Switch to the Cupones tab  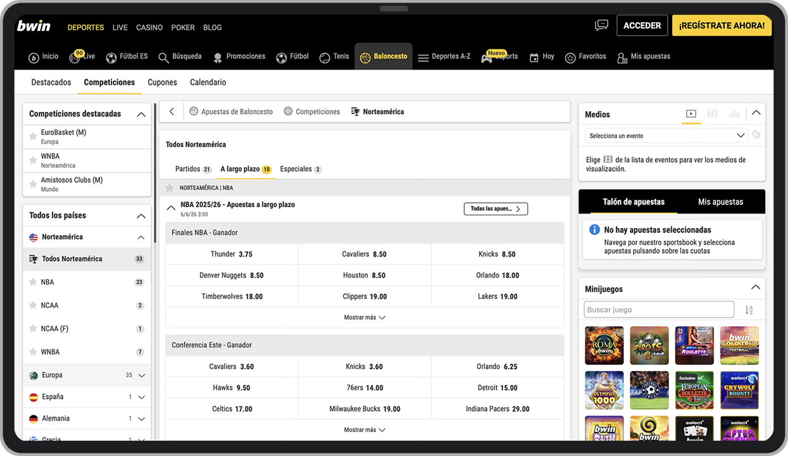162,82
